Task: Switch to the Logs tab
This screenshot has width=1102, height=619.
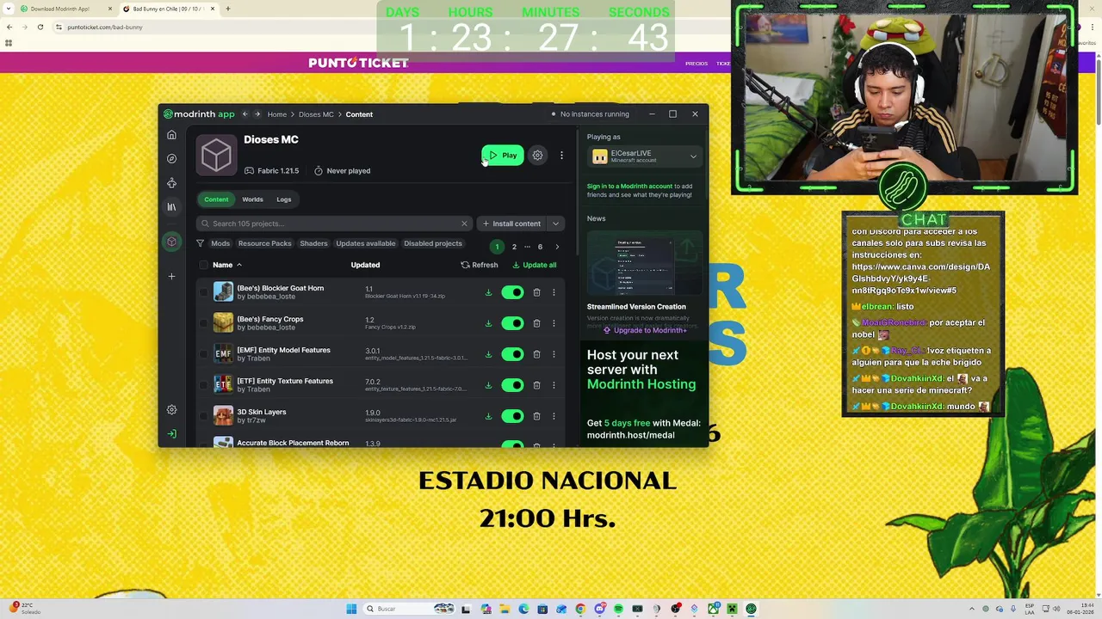Action: 284,199
